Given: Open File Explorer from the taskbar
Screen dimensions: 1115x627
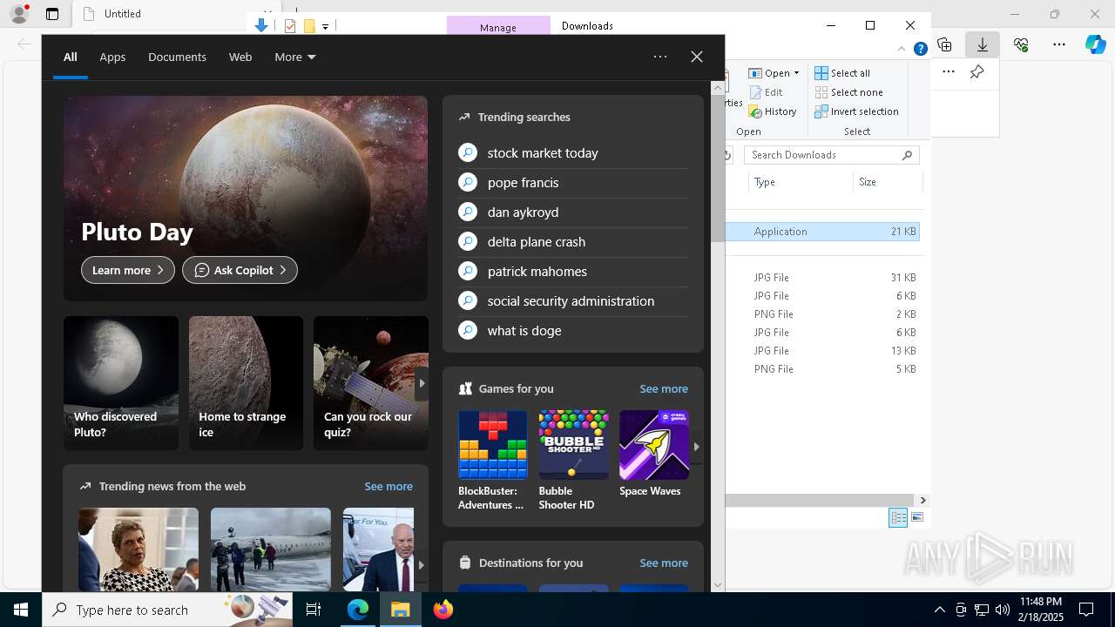Looking at the screenshot, I should (401, 610).
